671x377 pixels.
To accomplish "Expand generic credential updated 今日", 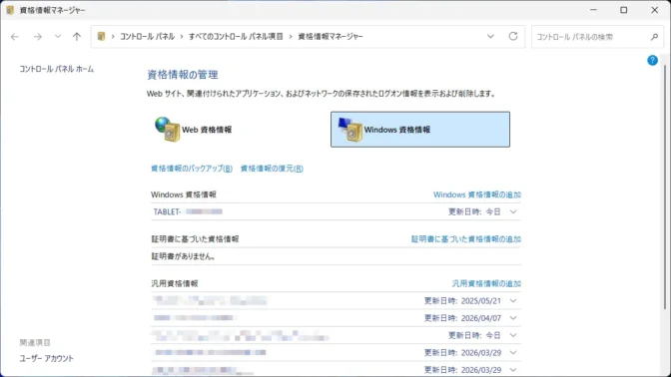I will [513, 335].
